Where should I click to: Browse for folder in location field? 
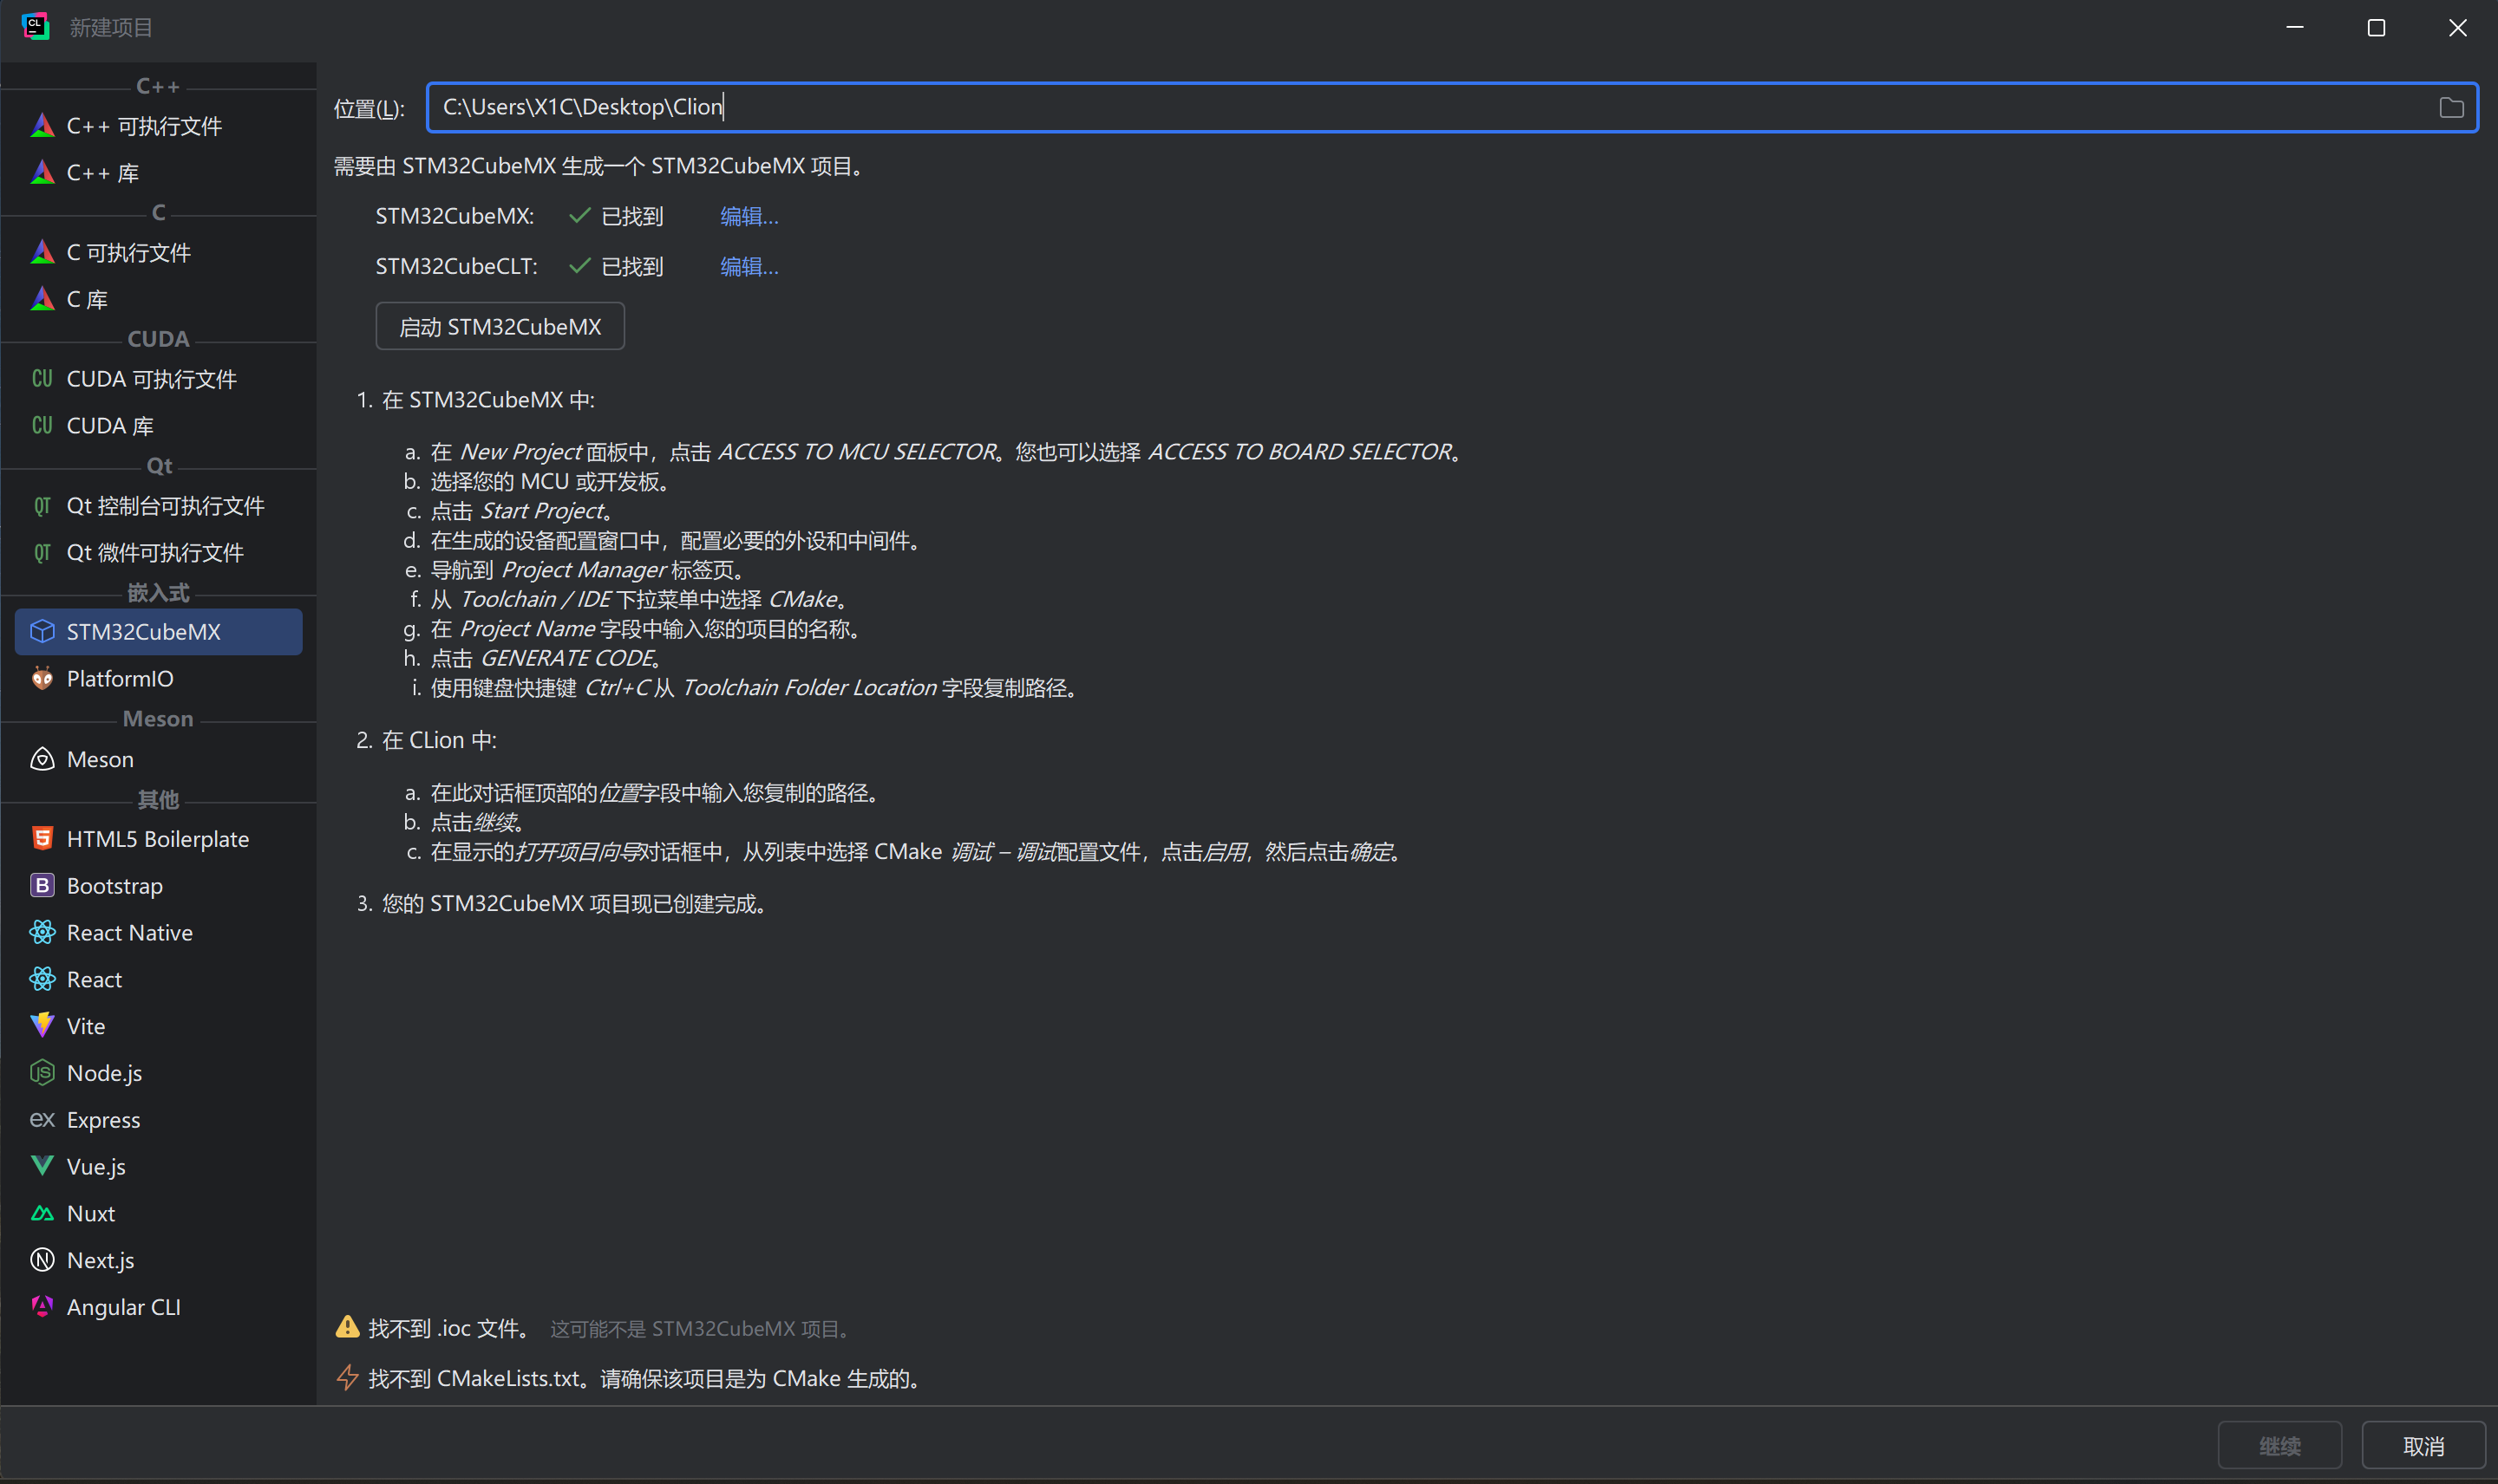2451,108
